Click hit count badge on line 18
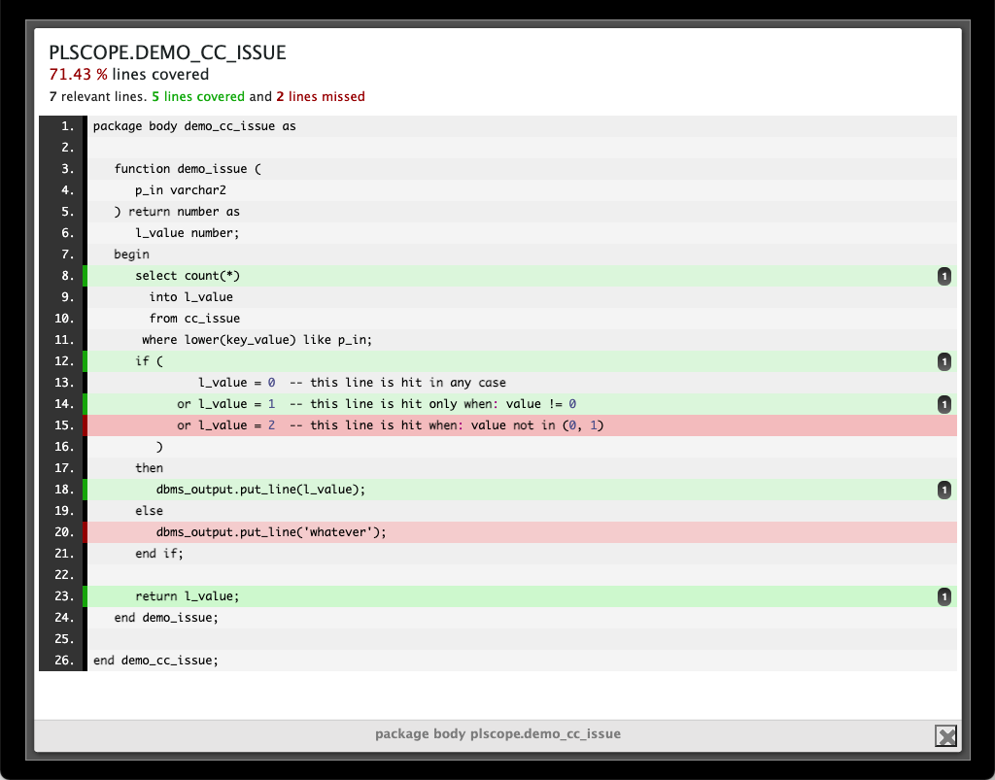995x780 pixels. click(x=944, y=490)
